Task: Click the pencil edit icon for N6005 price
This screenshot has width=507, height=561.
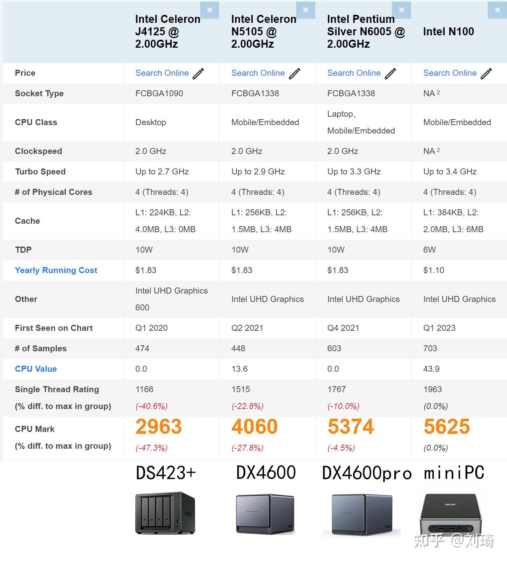Action: click(x=390, y=73)
